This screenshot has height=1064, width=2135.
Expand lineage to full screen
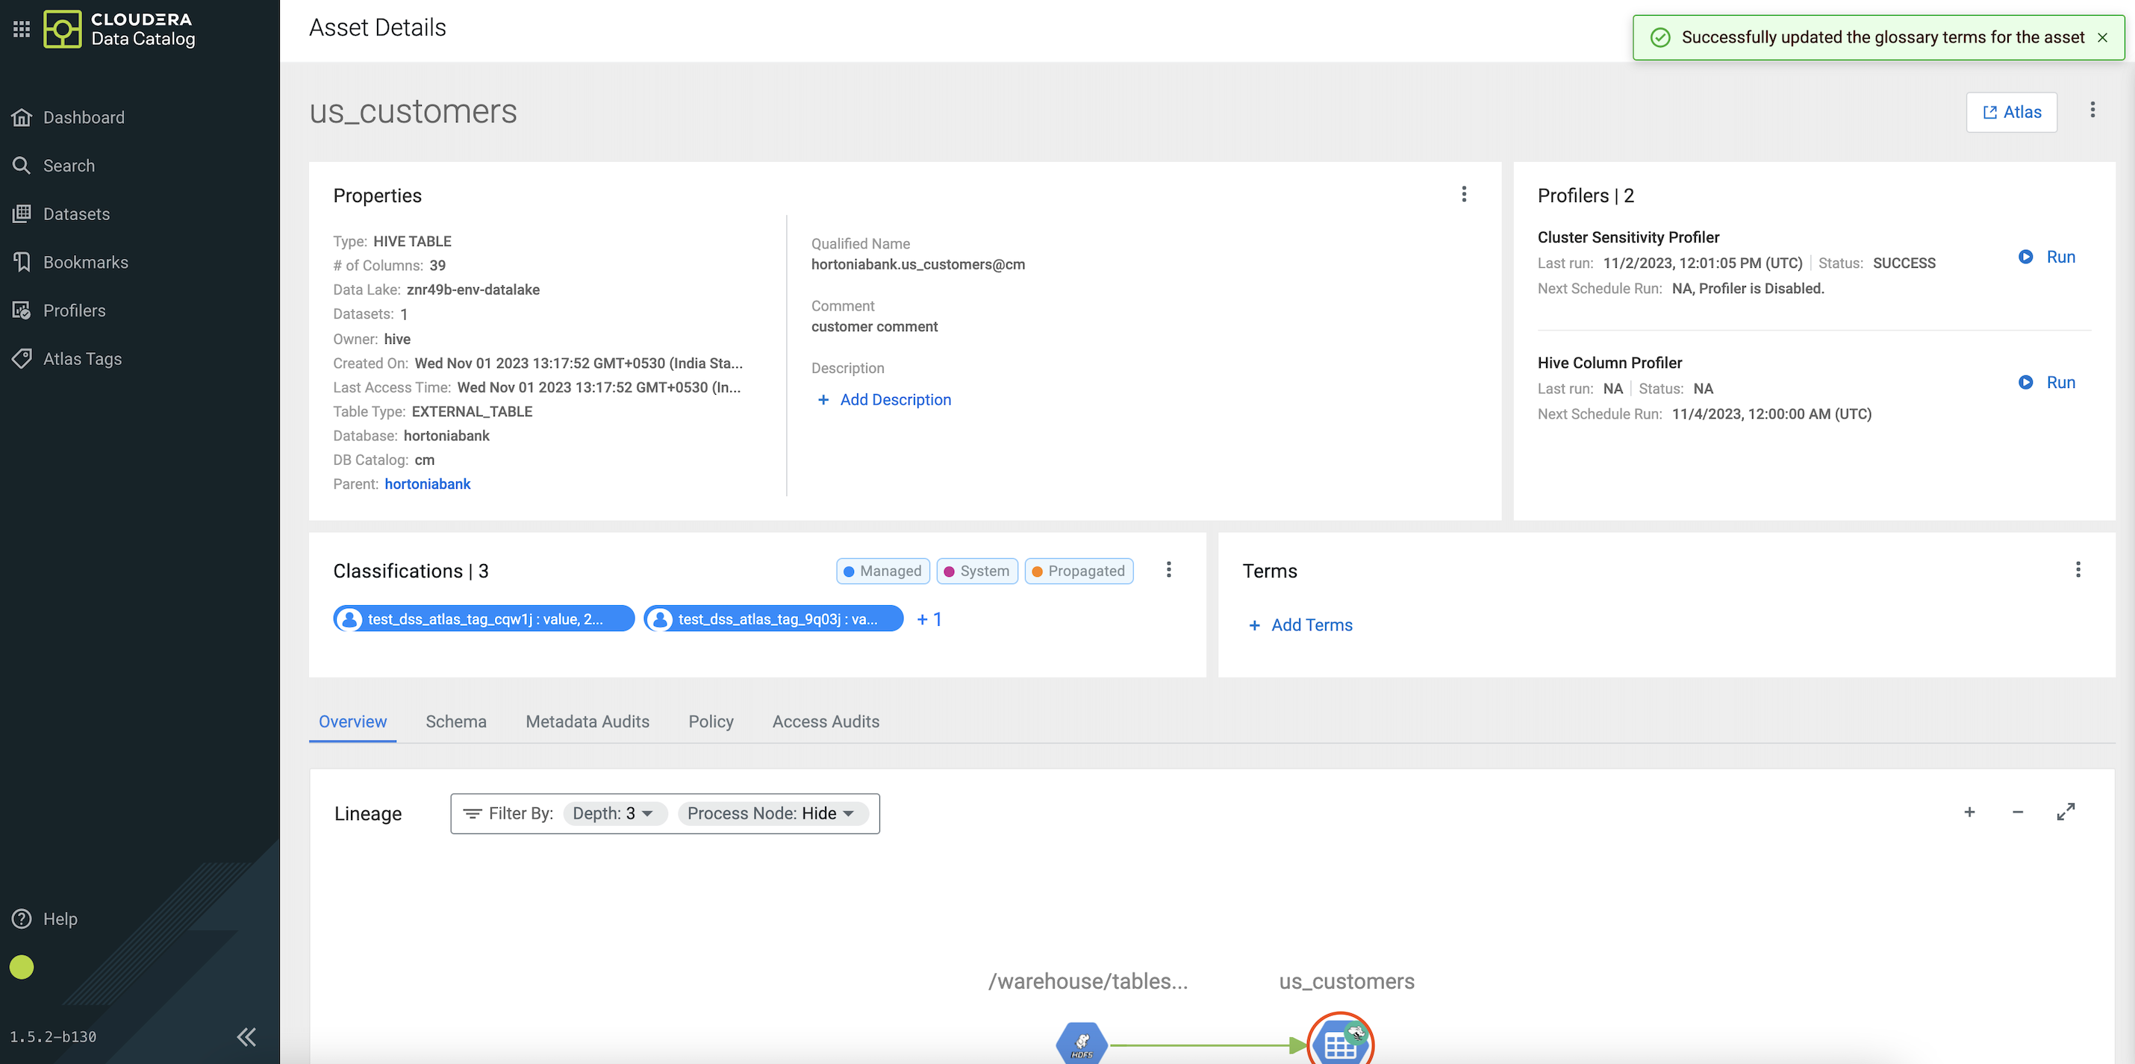2066,812
